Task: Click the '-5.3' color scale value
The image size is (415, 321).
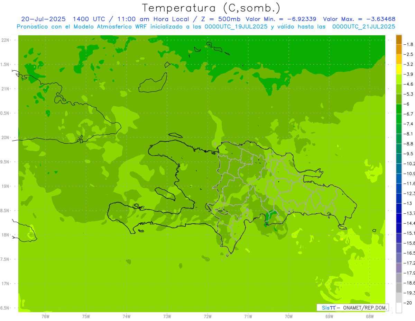Action: tap(409, 94)
